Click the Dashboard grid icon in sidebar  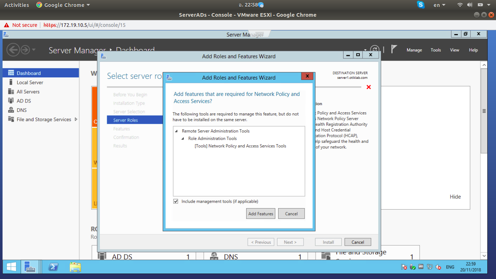click(11, 73)
